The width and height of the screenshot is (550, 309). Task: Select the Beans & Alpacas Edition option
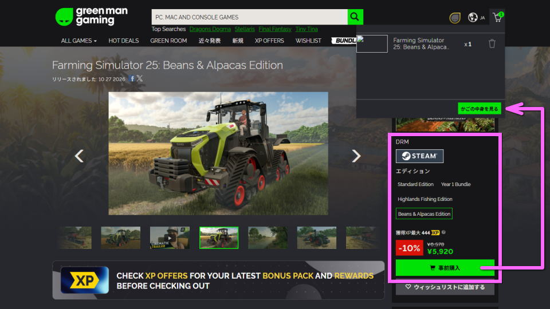424,213
